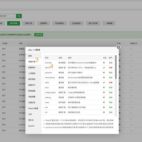Install the imap extension
Image resolution: width=142 pixels, height=142 pixels.
[111, 102]
